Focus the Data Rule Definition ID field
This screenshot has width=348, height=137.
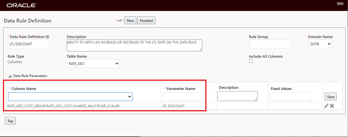click(x=29, y=44)
